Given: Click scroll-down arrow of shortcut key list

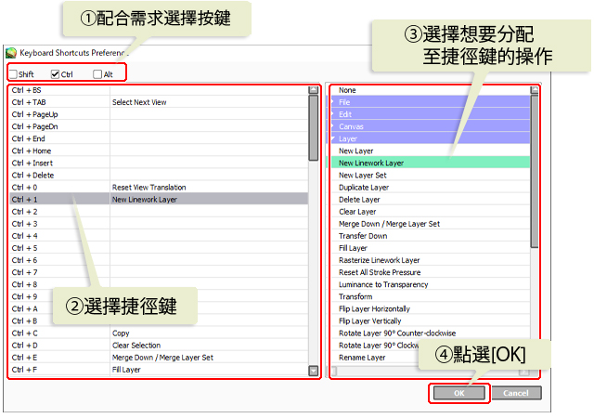Looking at the screenshot, I should point(314,371).
